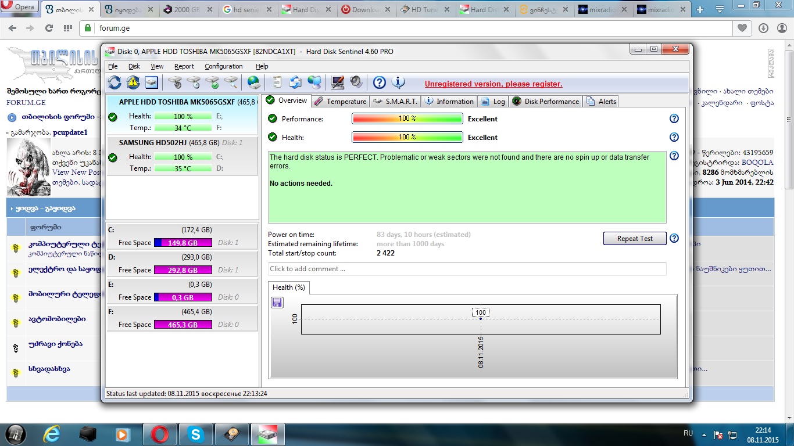
Task: Open the Opera main menu button
Action: [x=19, y=8]
